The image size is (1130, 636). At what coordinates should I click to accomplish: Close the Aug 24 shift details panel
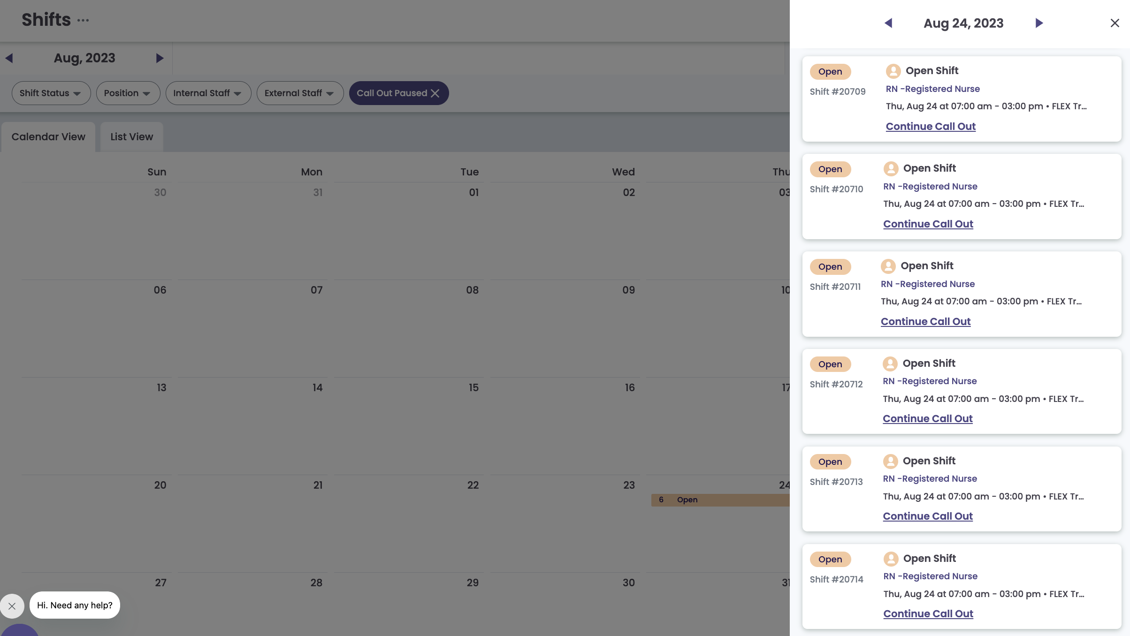tap(1115, 23)
